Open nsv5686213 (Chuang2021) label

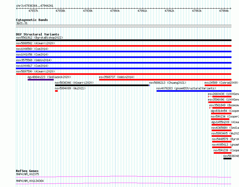click(x=168, y=83)
